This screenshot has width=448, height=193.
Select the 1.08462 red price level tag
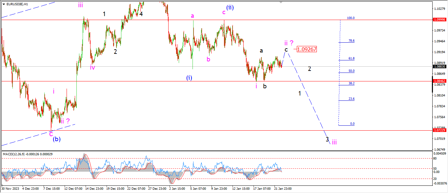click(439, 81)
